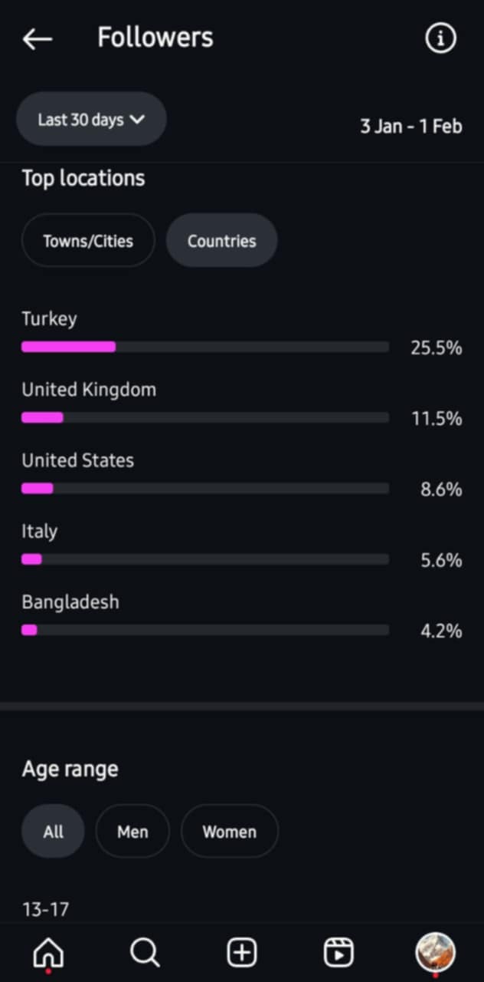Switch to Towns/Cities locations
Viewport: 484px width, 982px height.
pos(88,241)
